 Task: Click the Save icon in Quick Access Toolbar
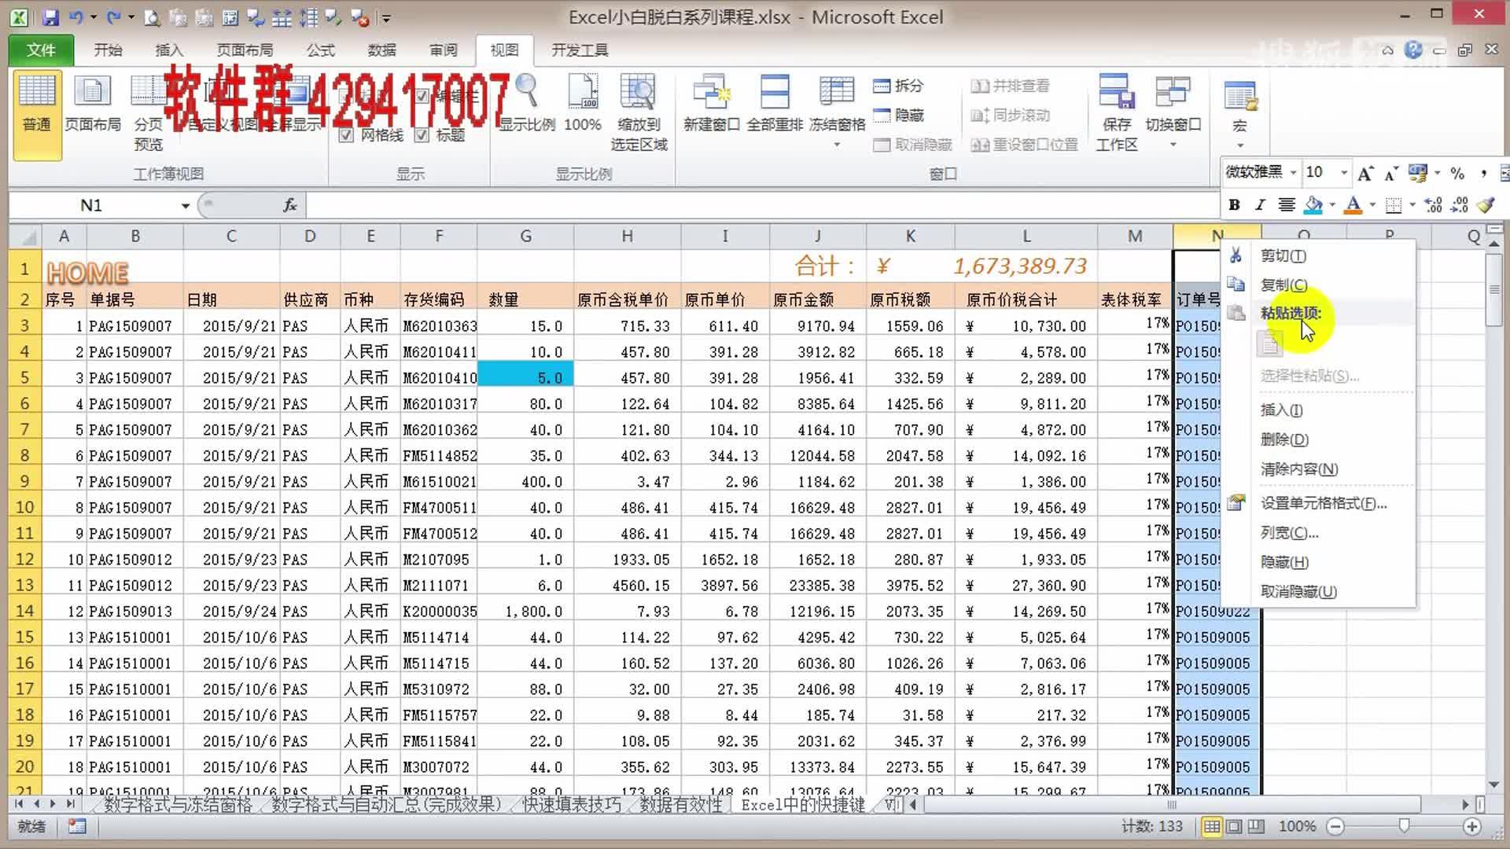tap(50, 17)
